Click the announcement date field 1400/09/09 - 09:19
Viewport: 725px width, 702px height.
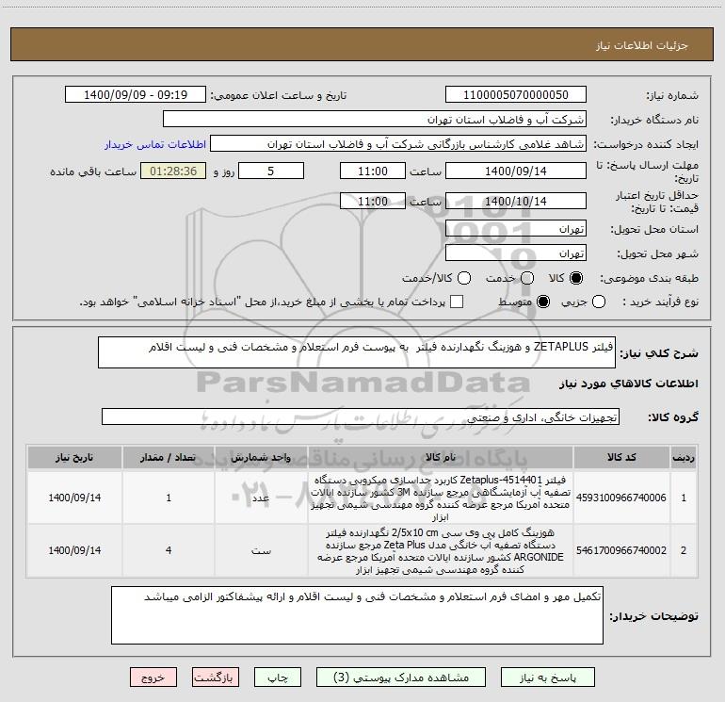(136, 95)
